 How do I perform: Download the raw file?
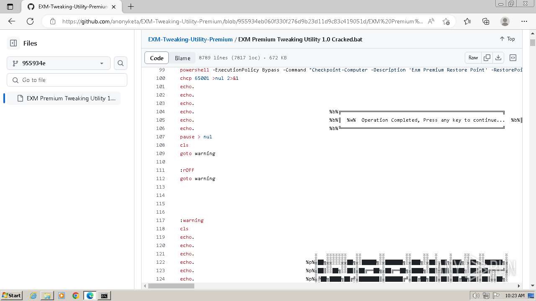coord(498,58)
